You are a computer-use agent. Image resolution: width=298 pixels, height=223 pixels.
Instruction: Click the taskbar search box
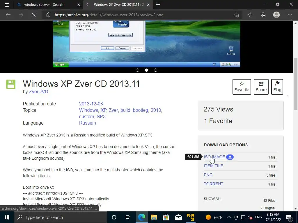click(61, 217)
